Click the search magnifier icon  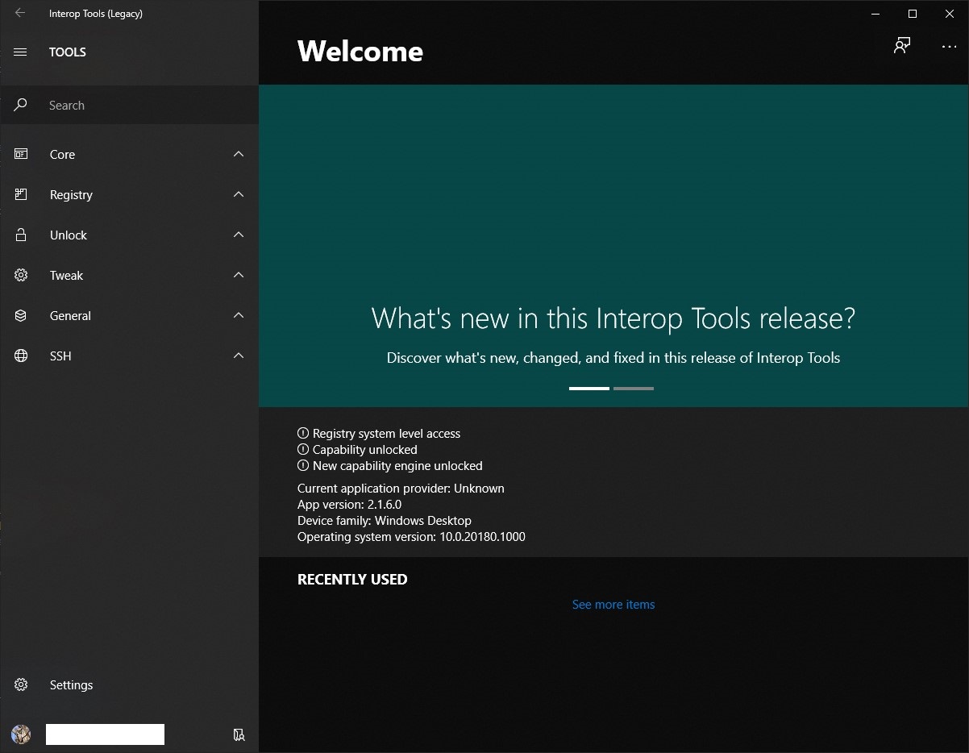tap(21, 105)
